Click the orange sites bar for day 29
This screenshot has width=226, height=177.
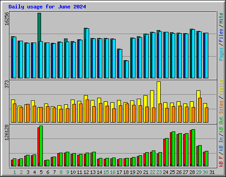click(x=200, y=110)
